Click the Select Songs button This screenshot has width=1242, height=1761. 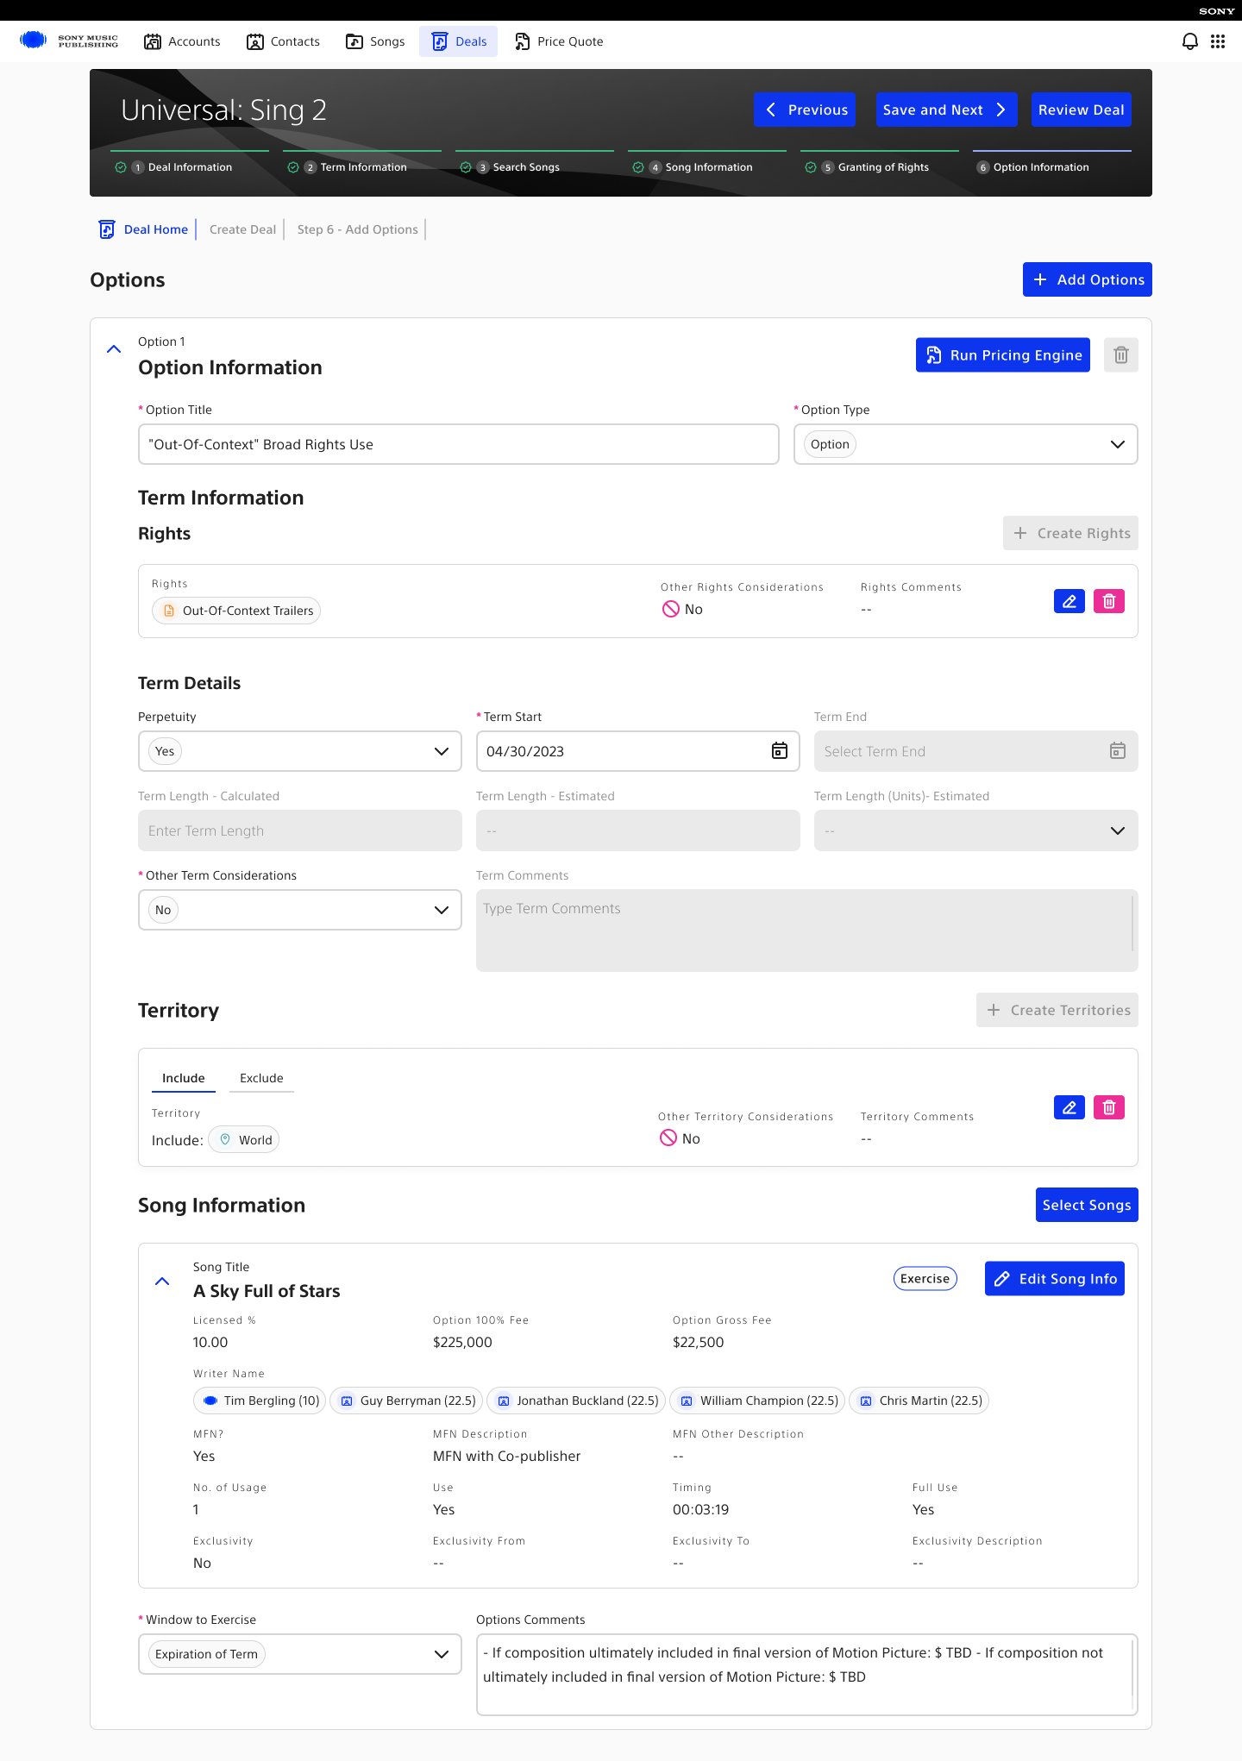1087,1205
